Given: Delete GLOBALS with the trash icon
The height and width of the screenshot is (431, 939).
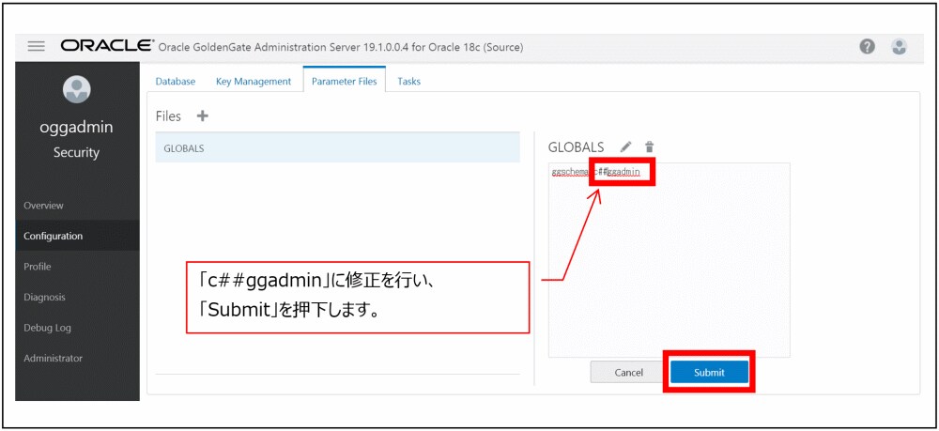Looking at the screenshot, I should click(649, 146).
